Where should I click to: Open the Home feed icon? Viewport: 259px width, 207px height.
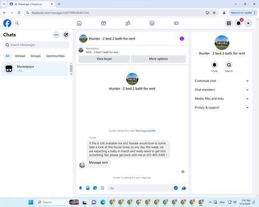tap(79, 23)
